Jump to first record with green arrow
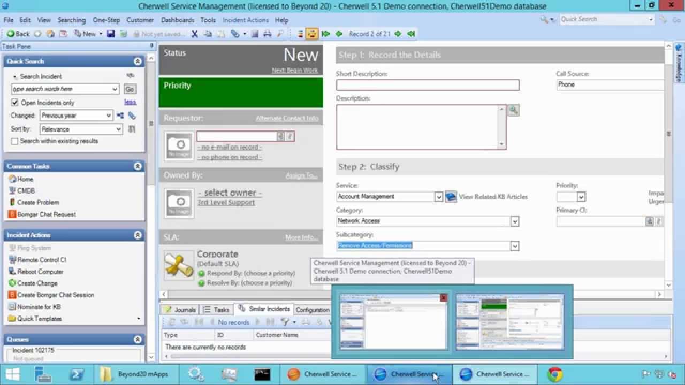The image size is (685, 385). click(325, 34)
